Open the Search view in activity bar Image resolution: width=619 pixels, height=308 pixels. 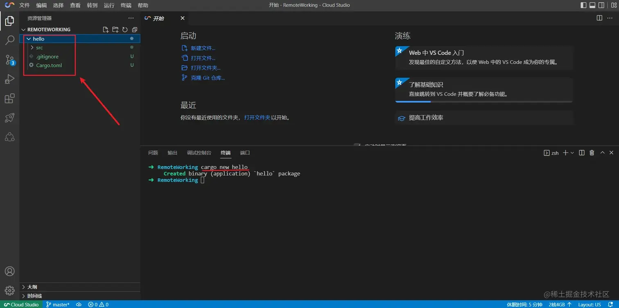point(9,40)
